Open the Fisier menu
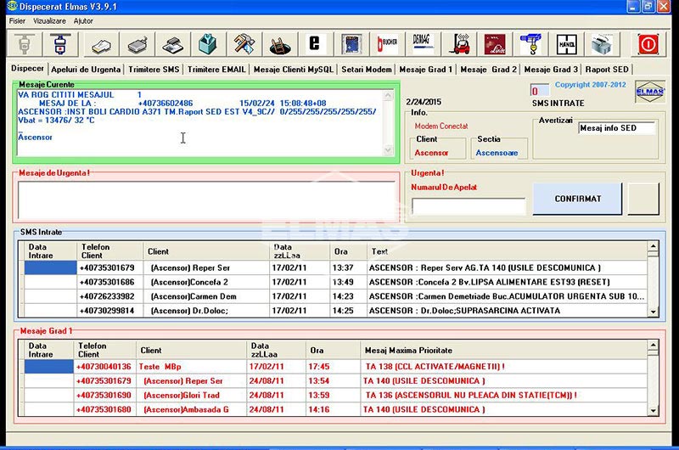This screenshot has width=679, height=450. pos(17,20)
